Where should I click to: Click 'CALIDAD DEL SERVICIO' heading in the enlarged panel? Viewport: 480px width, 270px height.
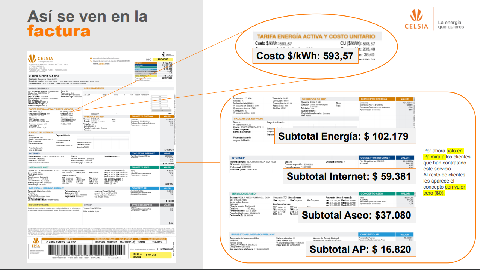(x=248, y=119)
